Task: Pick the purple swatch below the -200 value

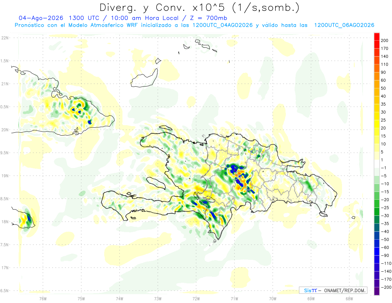Action: (x=377, y=291)
